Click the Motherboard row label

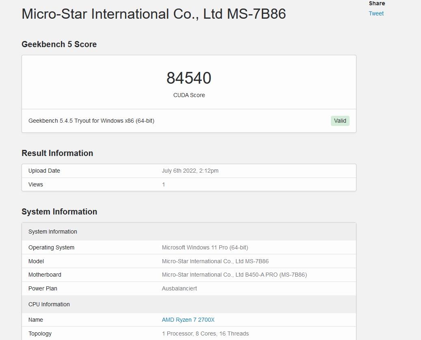(x=45, y=275)
